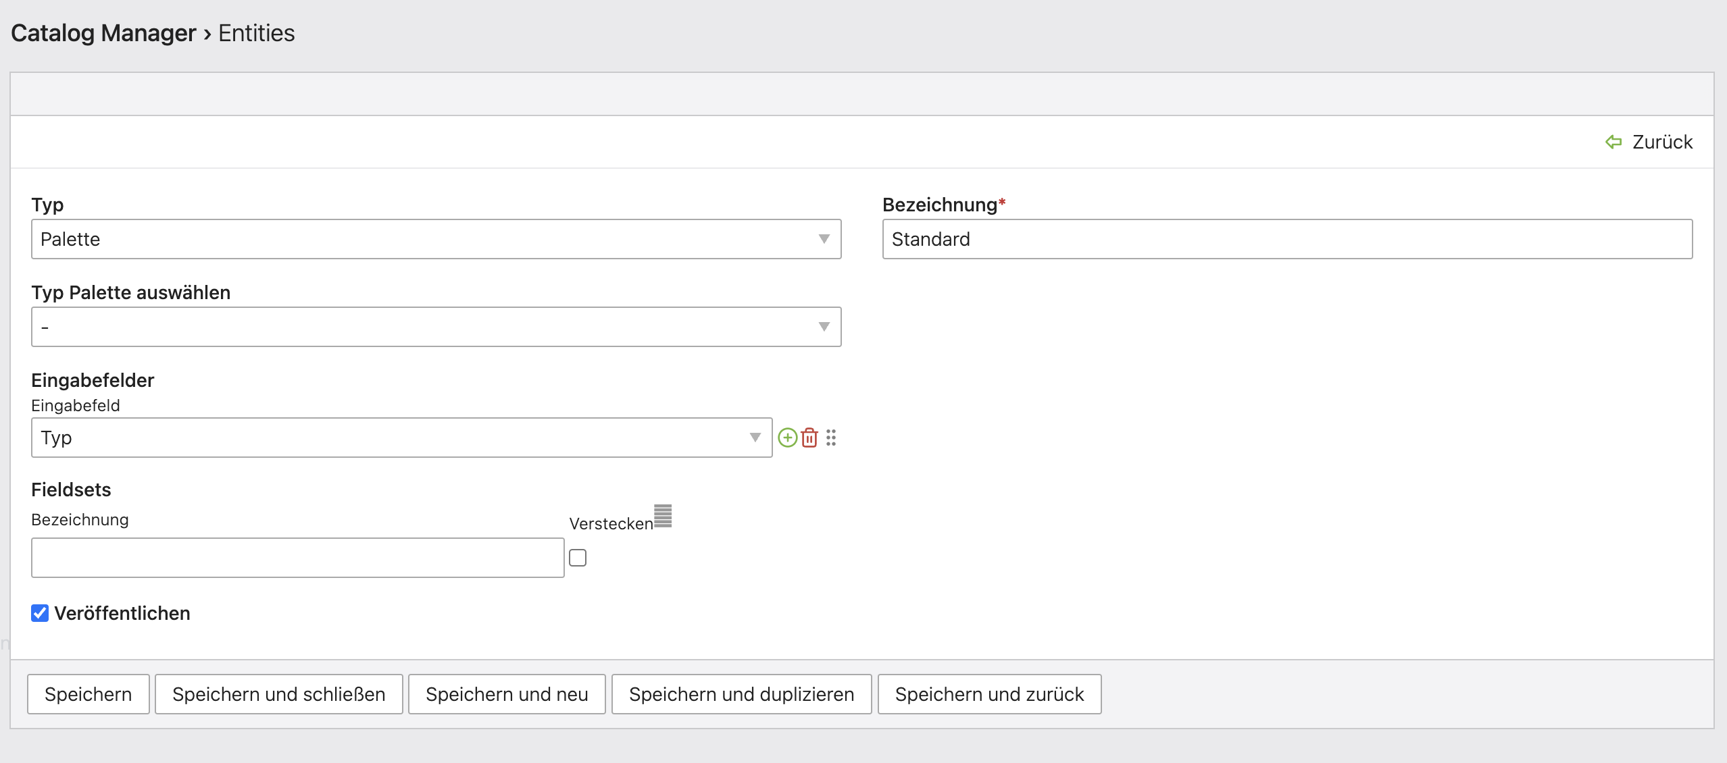
Task: Click the drag handle dots icon
Action: pos(831,438)
